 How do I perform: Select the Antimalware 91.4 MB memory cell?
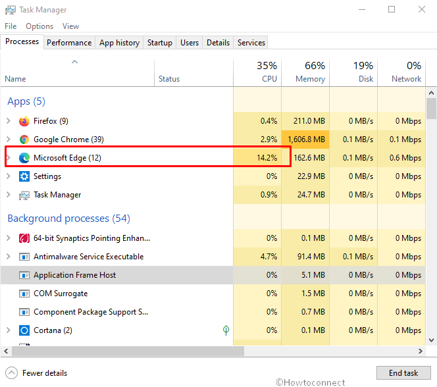tap(305, 256)
